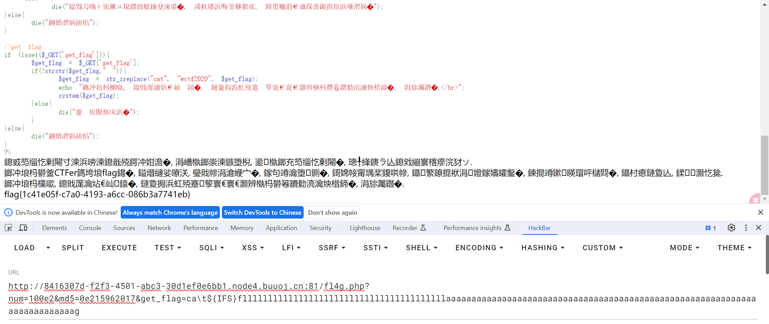Image resolution: width=769 pixels, height=324 pixels.
Task: Click the str_ireplace "cat" code line
Action: click(158, 79)
